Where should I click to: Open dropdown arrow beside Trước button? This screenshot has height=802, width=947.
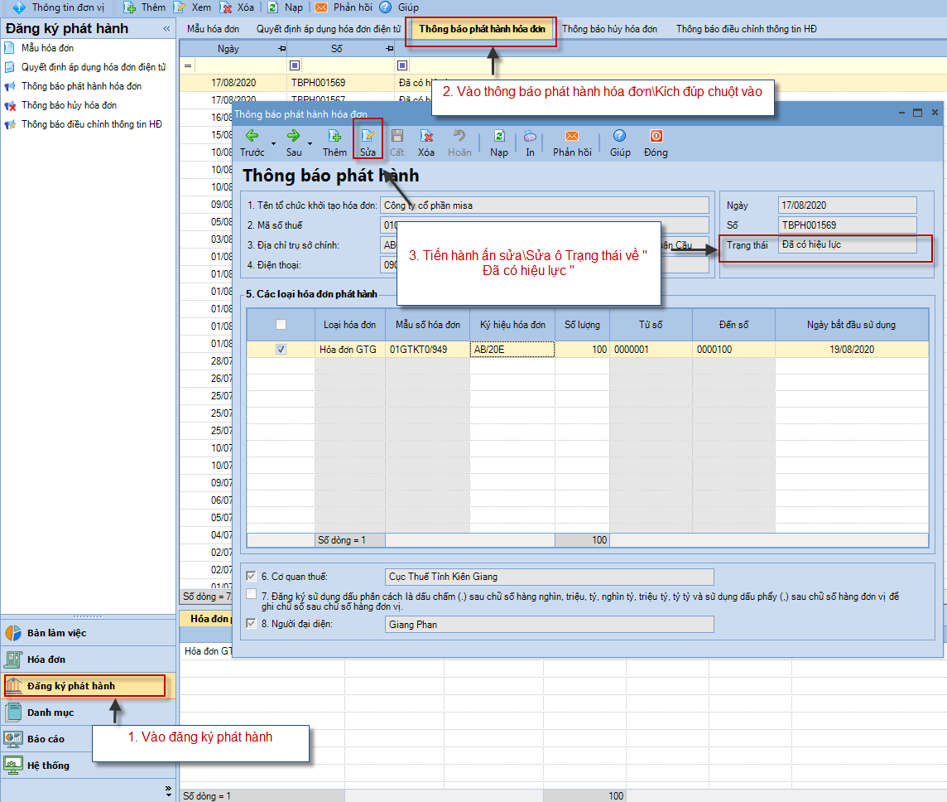[274, 144]
